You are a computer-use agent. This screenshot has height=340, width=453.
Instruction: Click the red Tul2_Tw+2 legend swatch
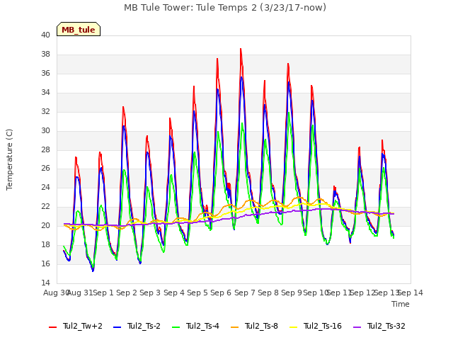53,327
